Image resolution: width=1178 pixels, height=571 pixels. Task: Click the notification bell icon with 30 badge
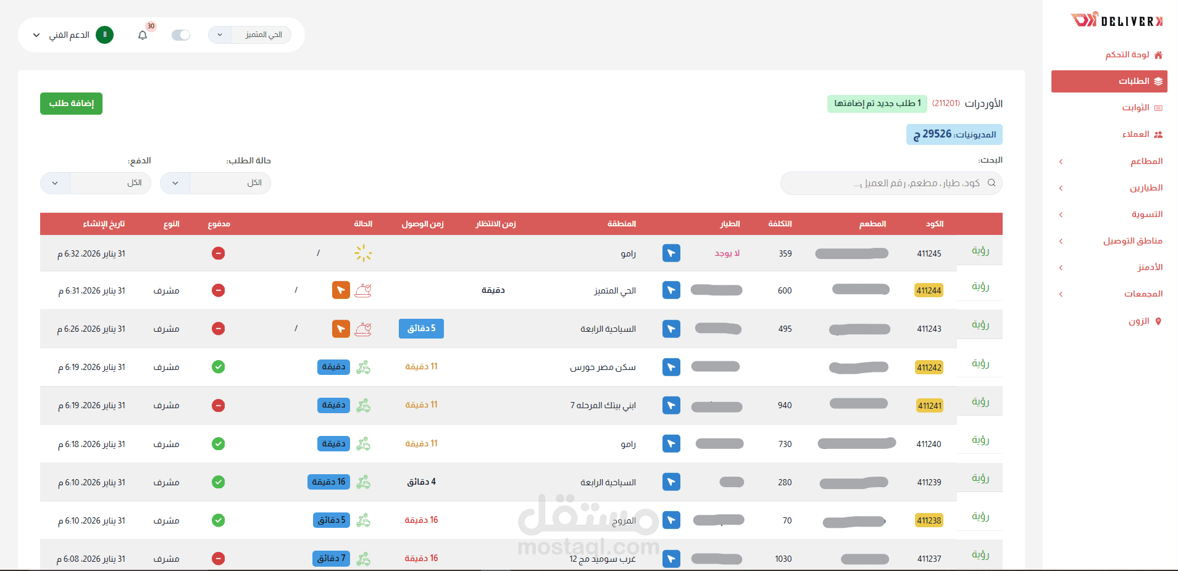143,35
